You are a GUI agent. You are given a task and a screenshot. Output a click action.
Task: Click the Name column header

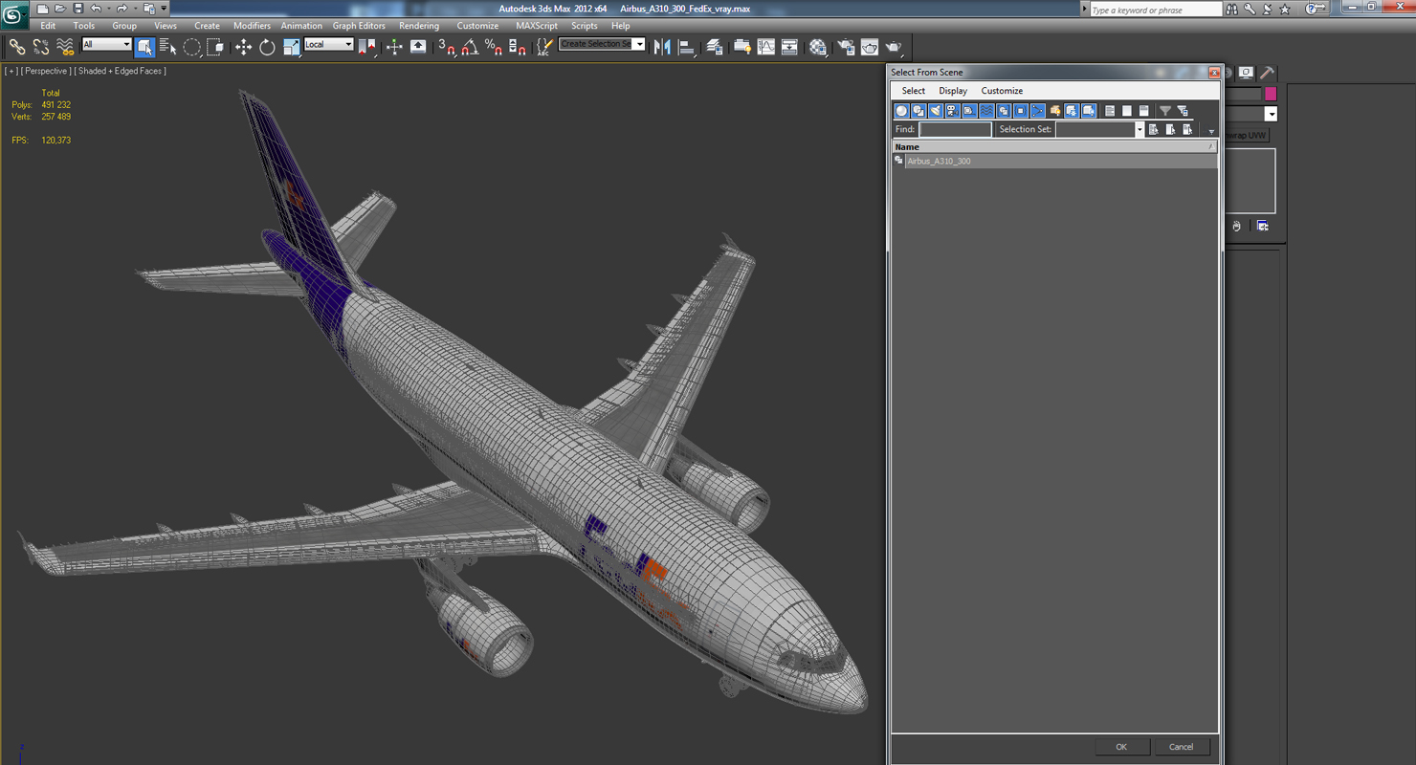(x=1054, y=146)
